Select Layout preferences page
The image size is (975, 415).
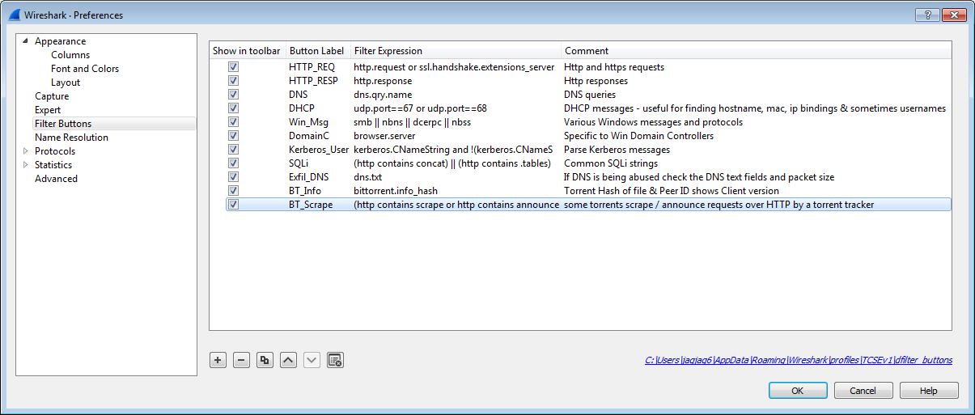coord(66,83)
